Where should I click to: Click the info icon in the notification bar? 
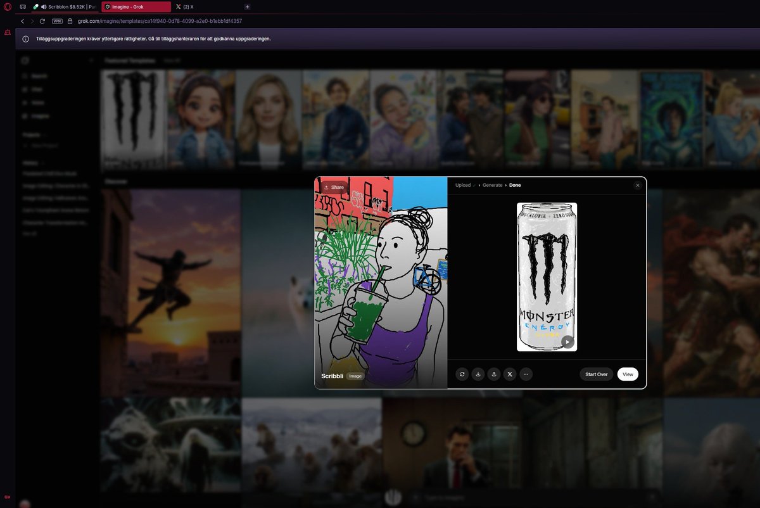(x=25, y=39)
